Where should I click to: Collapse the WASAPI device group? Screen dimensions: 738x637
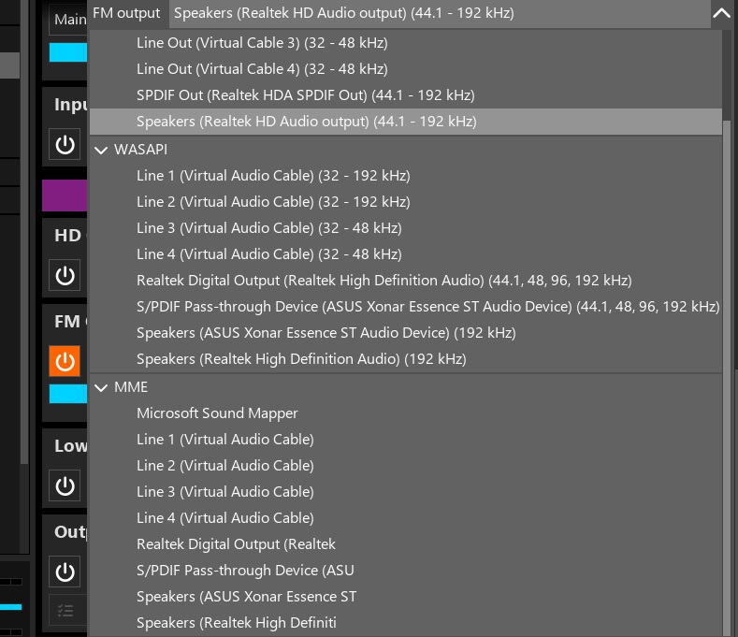click(101, 151)
